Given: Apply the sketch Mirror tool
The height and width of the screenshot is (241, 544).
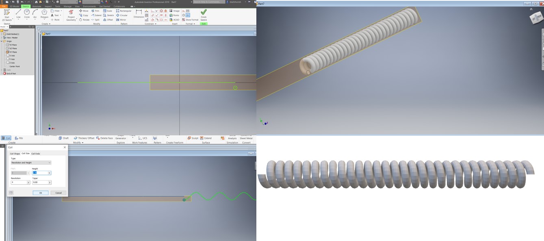Looking at the screenshot, I should click(x=121, y=20).
